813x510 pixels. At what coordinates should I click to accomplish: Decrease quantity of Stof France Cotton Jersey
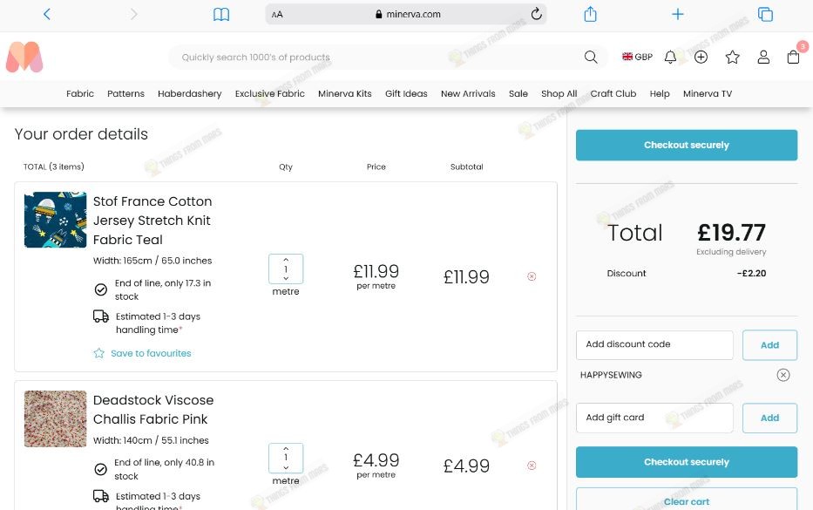pos(286,279)
